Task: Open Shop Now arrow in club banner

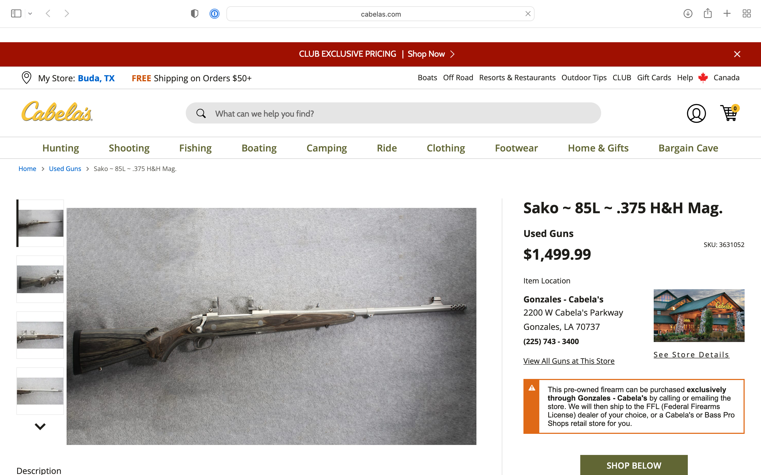Action: tap(452, 54)
